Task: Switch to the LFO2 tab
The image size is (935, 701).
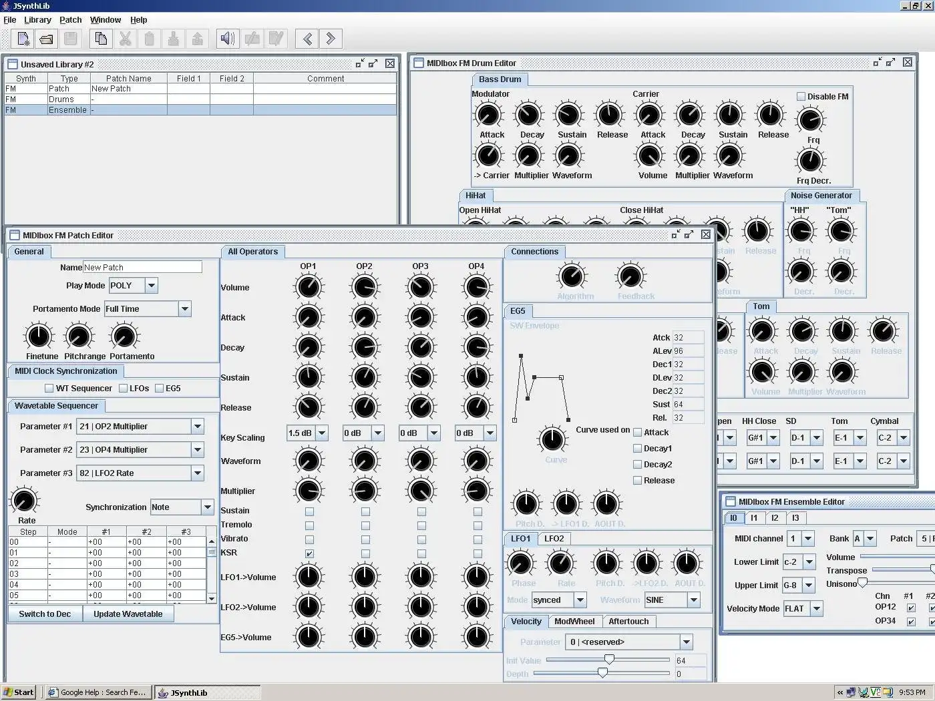Action: 554,539
